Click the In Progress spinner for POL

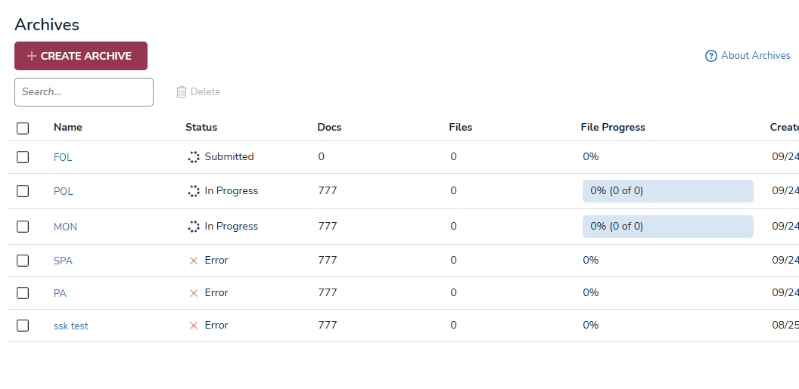194,191
